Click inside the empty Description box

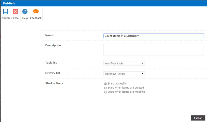pos(154,49)
